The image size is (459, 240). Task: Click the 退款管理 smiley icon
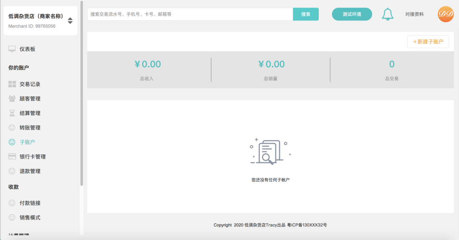(x=12, y=171)
